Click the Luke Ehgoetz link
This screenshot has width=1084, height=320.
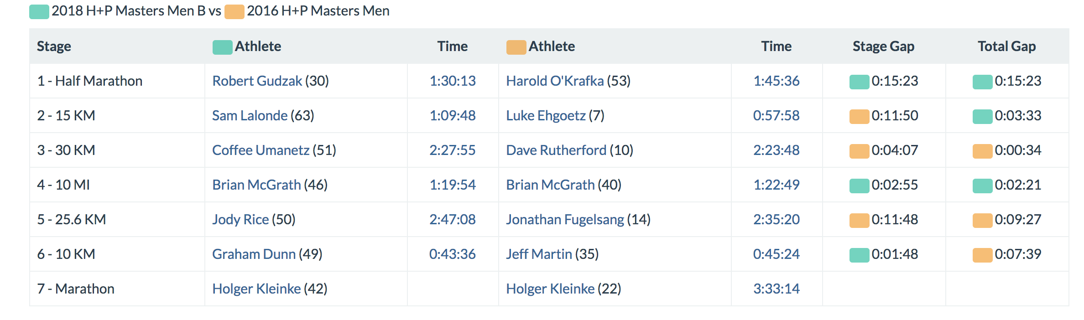pos(546,116)
